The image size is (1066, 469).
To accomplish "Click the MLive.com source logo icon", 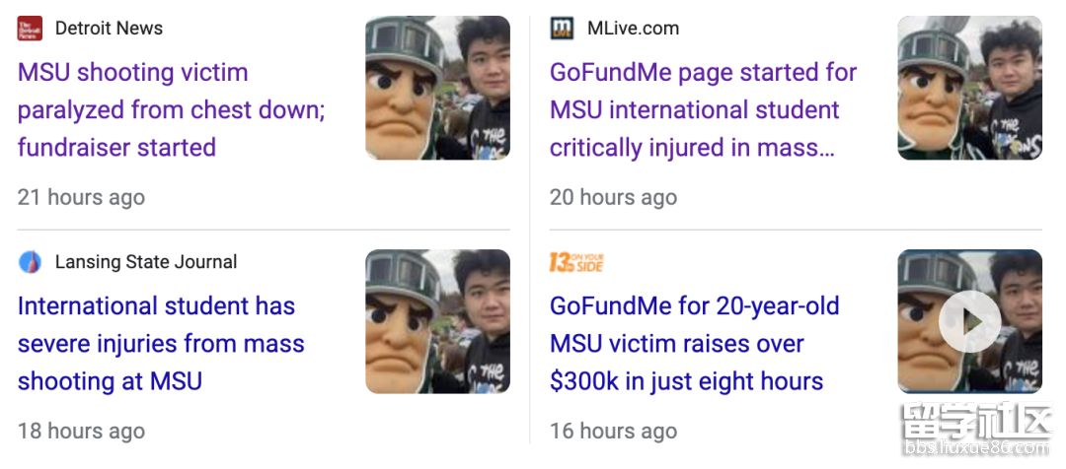I will tap(562, 29).
